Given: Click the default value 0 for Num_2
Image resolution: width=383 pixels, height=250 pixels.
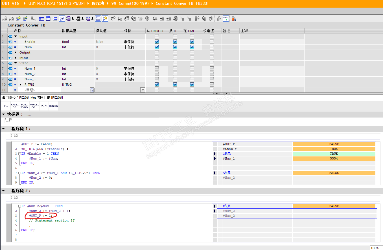Looking at the screenshot, I should pos(109,74).
